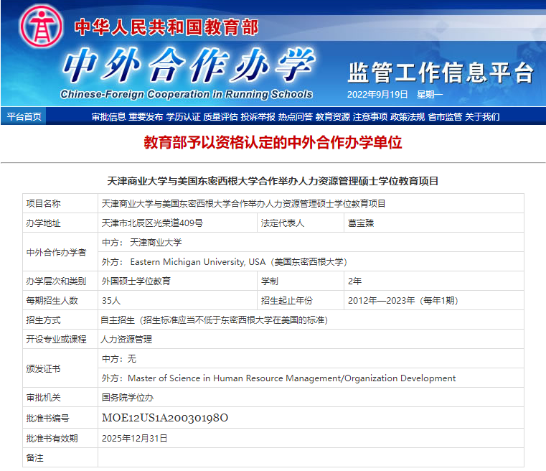Select the address 天津市北辰区光荣道409号

tap(152, 223)
